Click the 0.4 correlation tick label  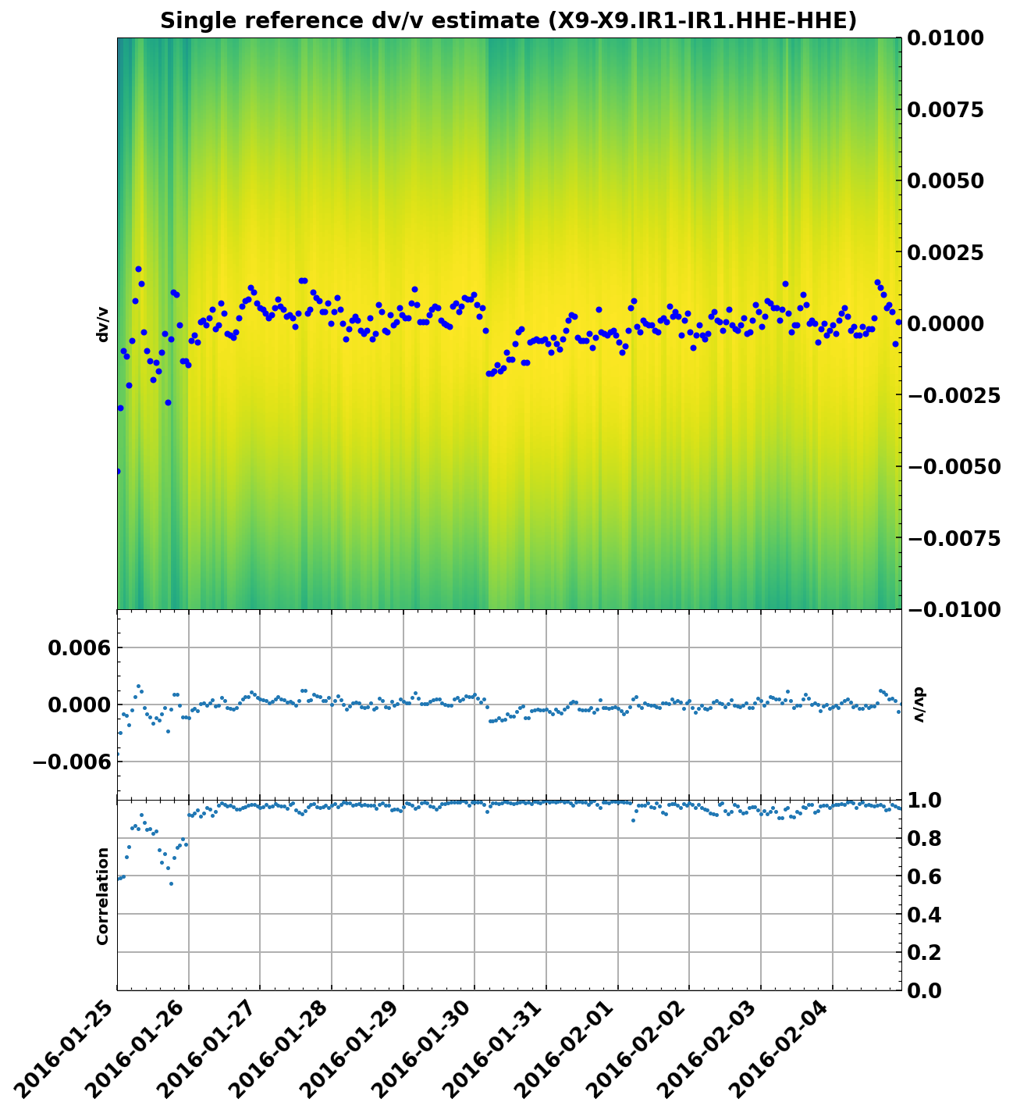(x=922, y=915)
